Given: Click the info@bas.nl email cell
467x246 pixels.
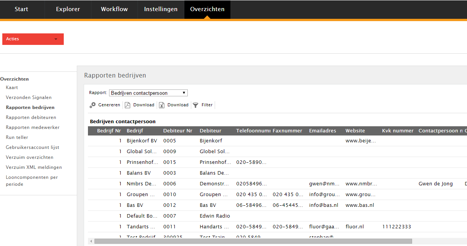Looking at the screenshot, I should (x=324, y=205).
